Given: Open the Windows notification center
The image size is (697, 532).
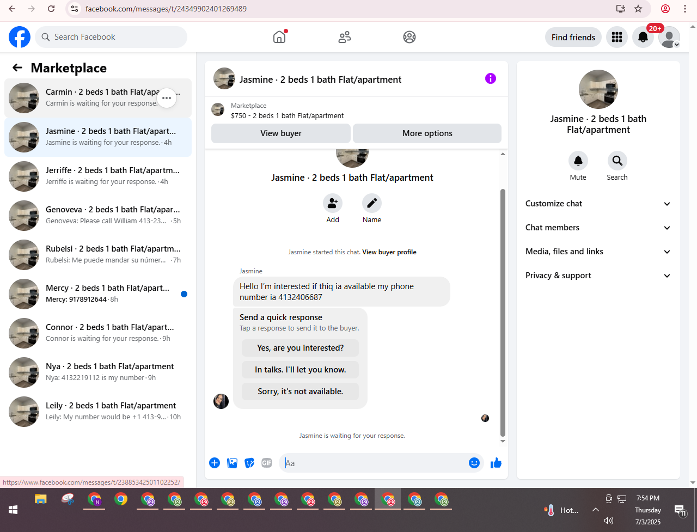Looking at the screenshot, I should pyautogui.click(x=680, y=510).
